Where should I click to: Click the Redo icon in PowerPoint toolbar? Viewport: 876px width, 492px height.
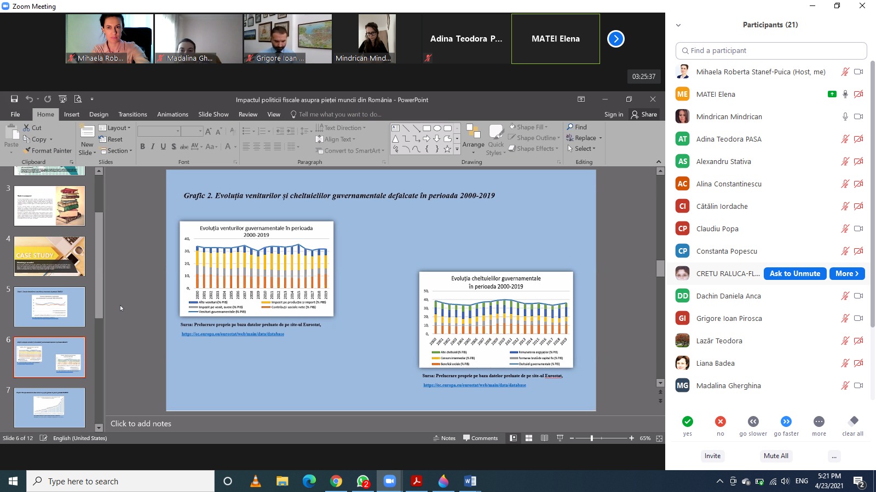coord(48,99)
